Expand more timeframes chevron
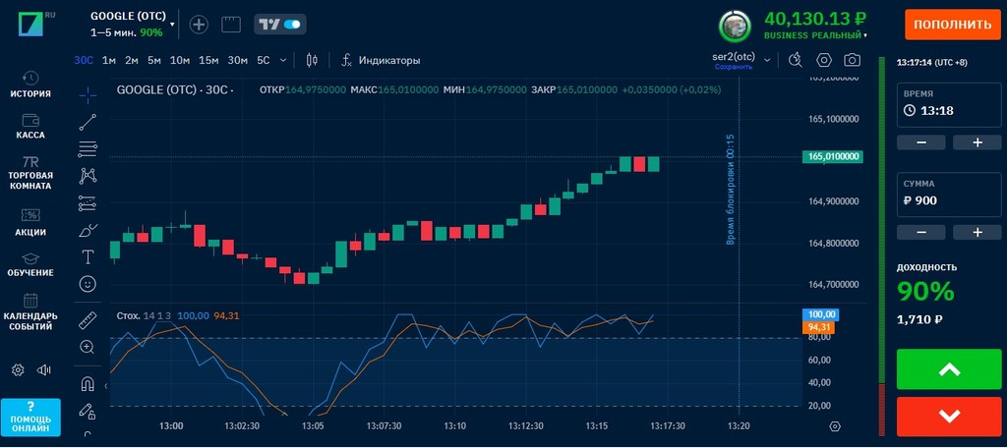The height and width of the screenshot is (448, 1007). point(283,60)
